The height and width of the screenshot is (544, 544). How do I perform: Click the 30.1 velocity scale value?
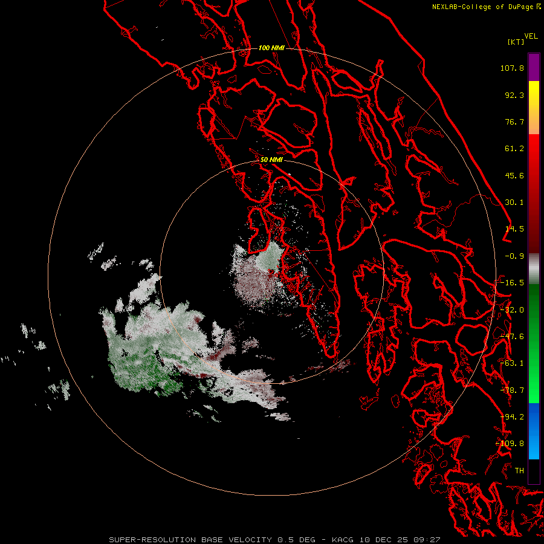pos(514,202)
